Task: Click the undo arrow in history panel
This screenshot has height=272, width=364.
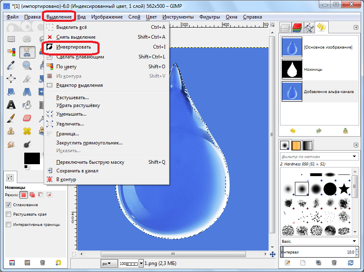Action: click(x=293, y=131)
